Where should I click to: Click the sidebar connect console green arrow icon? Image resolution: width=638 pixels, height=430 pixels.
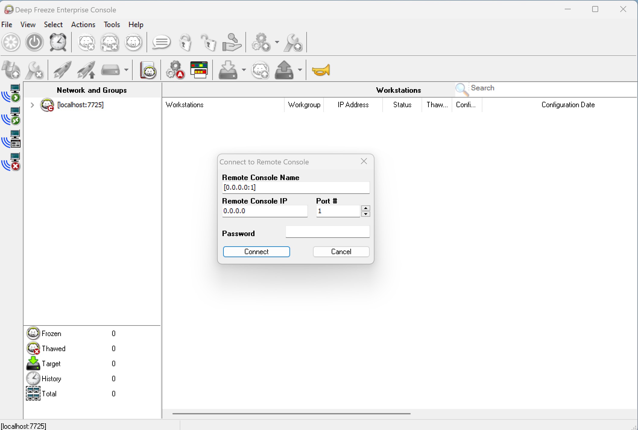11,93
